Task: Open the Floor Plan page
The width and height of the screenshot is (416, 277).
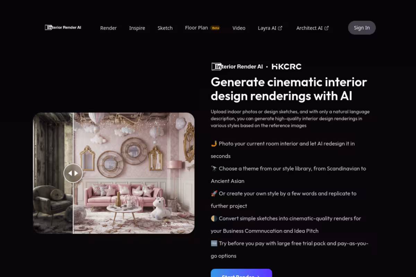Action: 197,28
